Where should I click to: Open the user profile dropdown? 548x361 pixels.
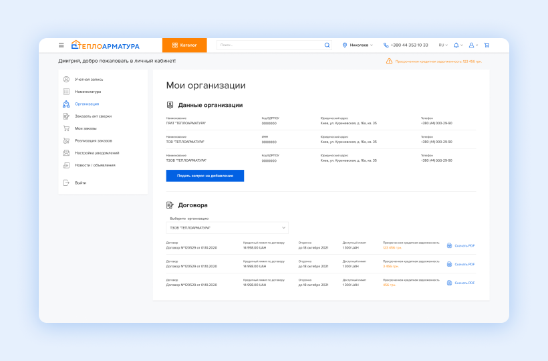tap(472, 45)
